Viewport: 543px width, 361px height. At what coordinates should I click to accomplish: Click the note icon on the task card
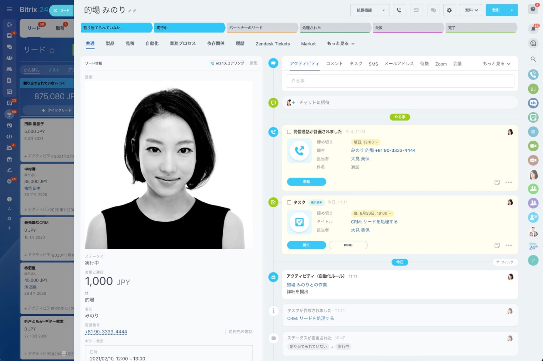[497, 245]
